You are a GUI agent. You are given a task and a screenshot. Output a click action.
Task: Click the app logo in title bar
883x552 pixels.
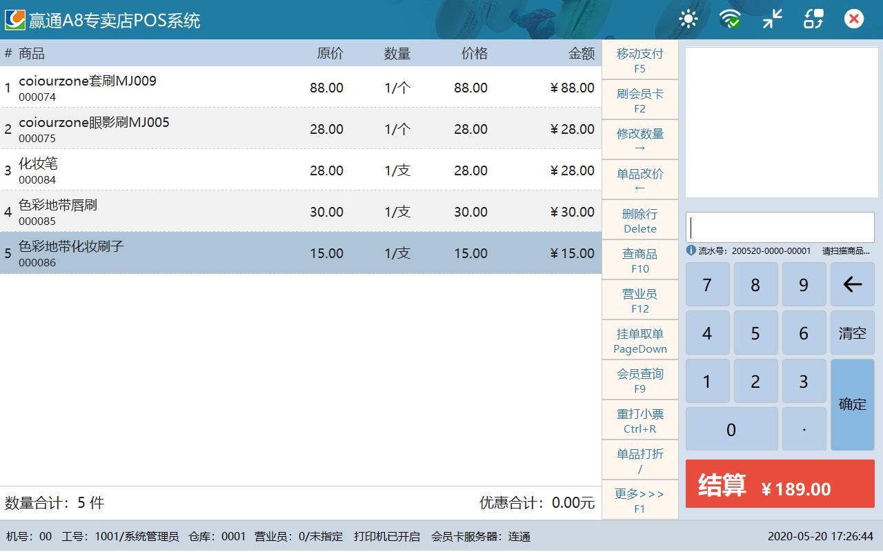tap(15, 19)
